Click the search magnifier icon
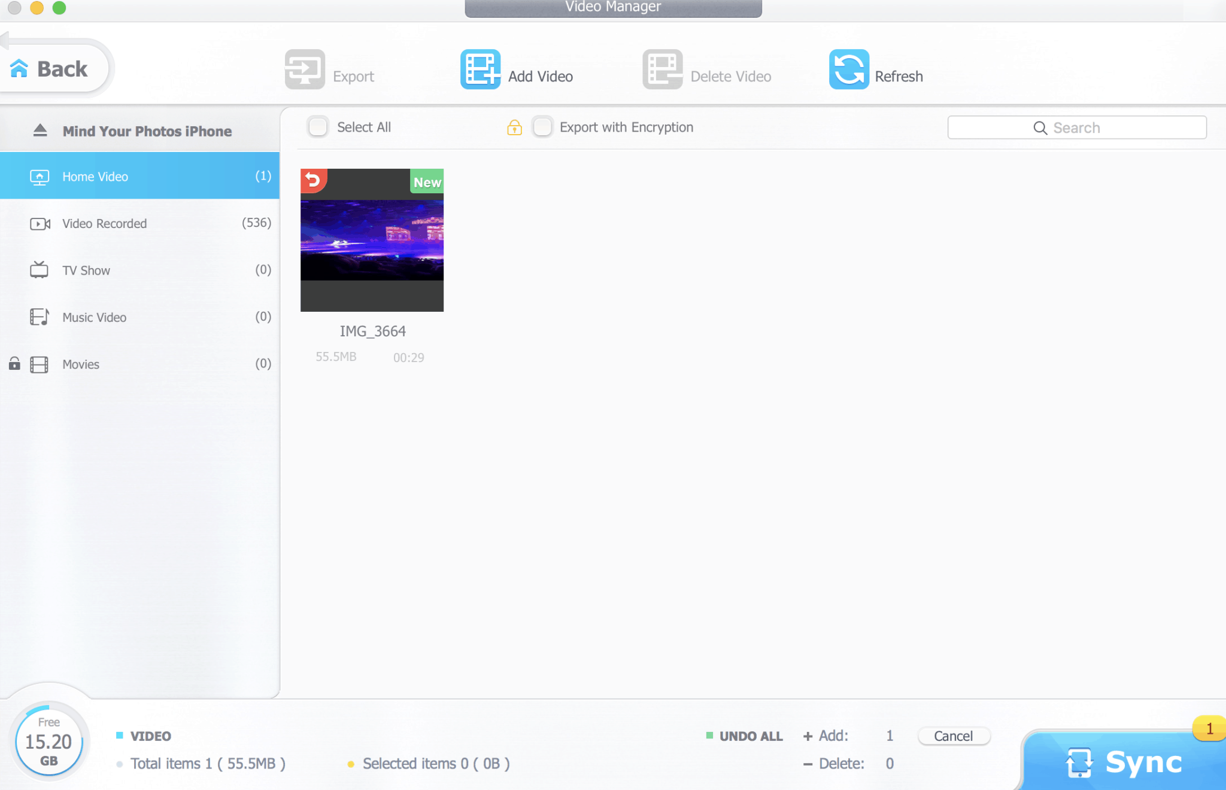This screenshot has width=1226, height=790. click(x=1039, y=127)
